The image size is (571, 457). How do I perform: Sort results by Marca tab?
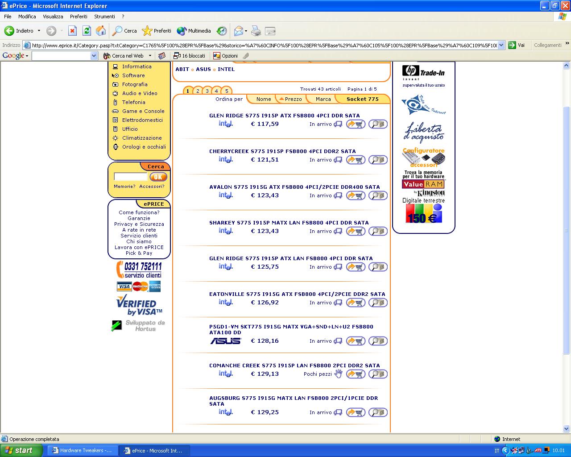click(x=323, y=99)
